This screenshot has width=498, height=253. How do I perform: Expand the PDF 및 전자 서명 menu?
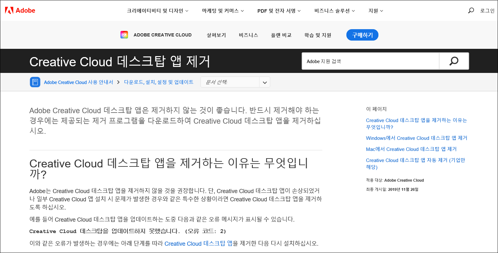(x=279, y=11)
